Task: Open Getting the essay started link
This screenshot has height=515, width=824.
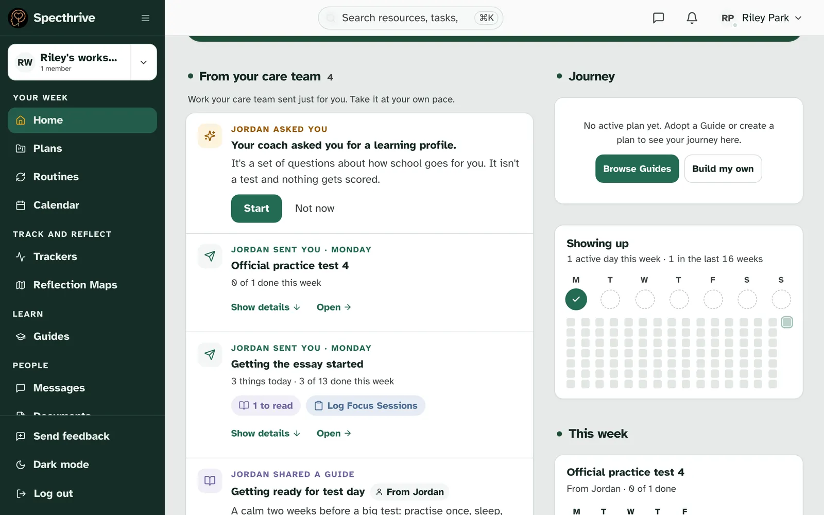Action: coord(334,433)
